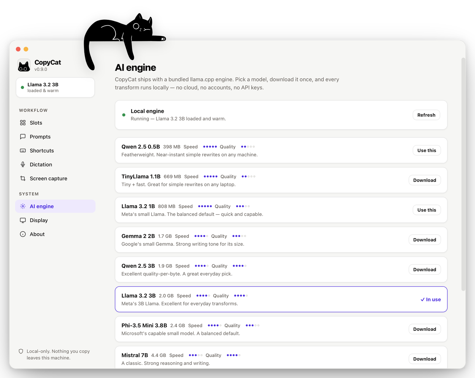Click the TinyLlama 1.1B model name

141,176
